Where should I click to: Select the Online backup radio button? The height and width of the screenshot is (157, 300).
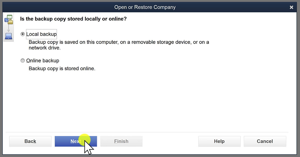23,61
